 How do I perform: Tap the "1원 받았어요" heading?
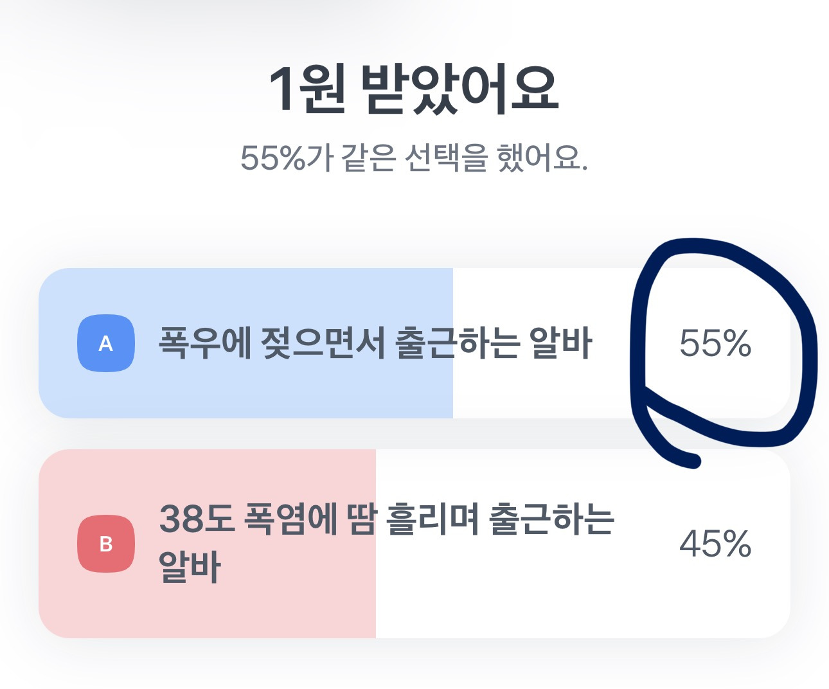click(x=413, y=90)
